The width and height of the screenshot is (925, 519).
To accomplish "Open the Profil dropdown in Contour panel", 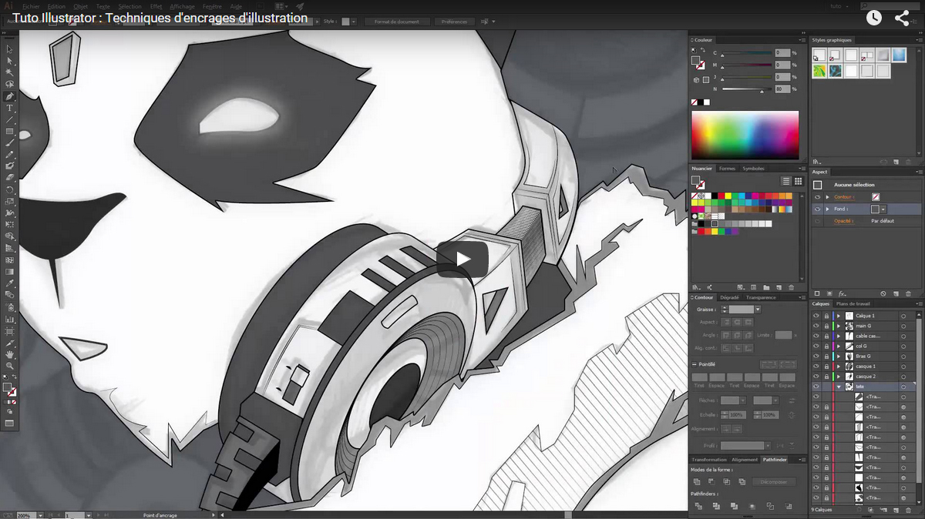I will point(768,445).
